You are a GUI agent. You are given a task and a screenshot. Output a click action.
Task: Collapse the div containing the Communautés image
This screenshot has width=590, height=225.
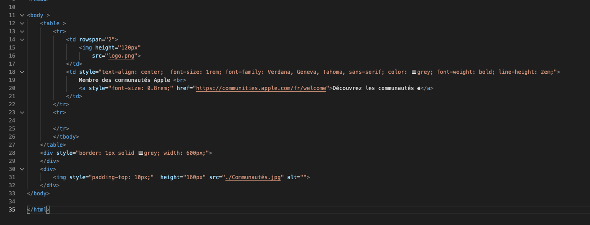[22, 169]
